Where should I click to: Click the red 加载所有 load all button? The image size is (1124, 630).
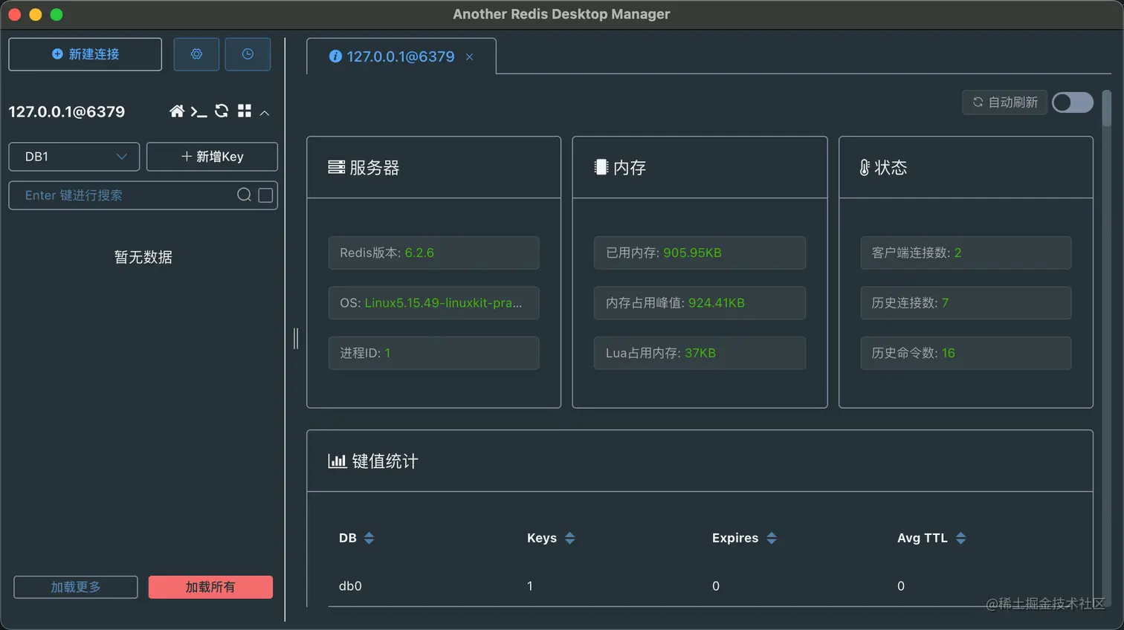(210, 587)
